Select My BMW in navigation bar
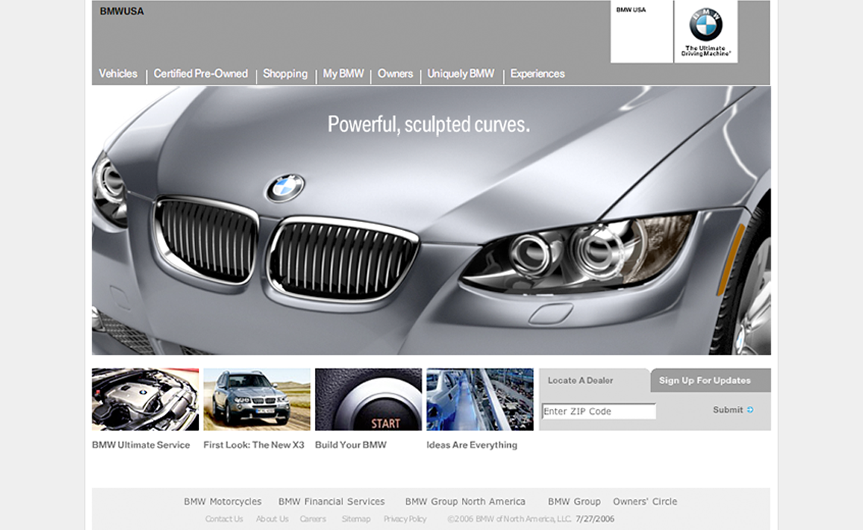Viewport: 863px width, 530px height. click(x=344, y=73)
